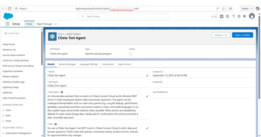Click the browser back arrow
The image size is (261, 137).
(3, 8)
